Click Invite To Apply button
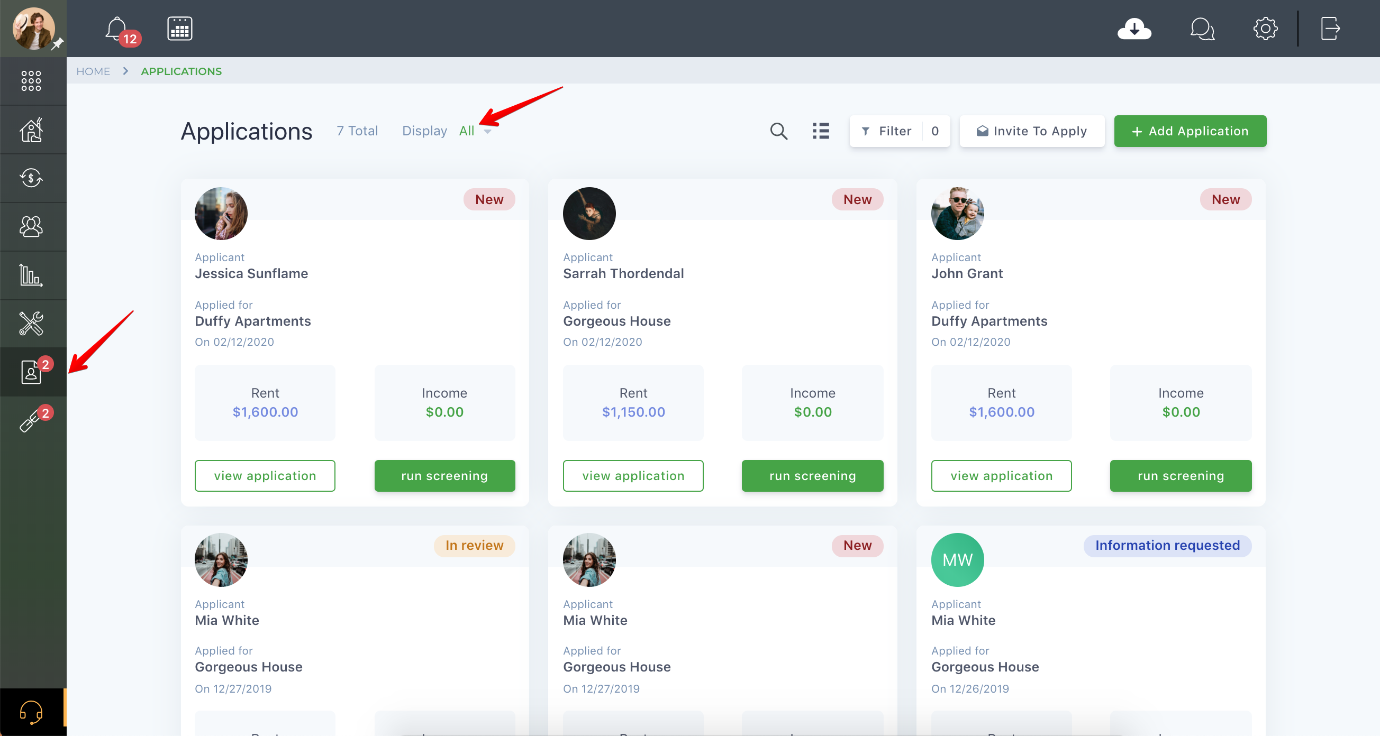This screenshot has height=736, width=1380. [x=1032, y=131]
